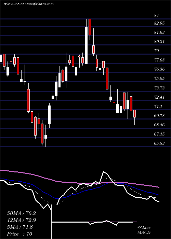Click the 68.46 price axis label
The image size is (171, 239).
click(159, 125)
